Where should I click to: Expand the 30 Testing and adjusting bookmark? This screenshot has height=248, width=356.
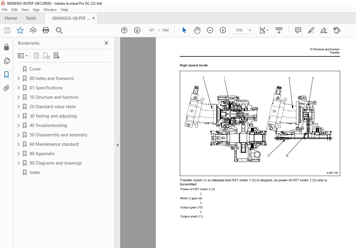point(19,116)
